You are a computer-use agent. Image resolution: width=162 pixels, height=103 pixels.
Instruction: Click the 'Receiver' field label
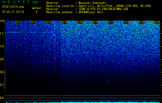click(52, 9)
